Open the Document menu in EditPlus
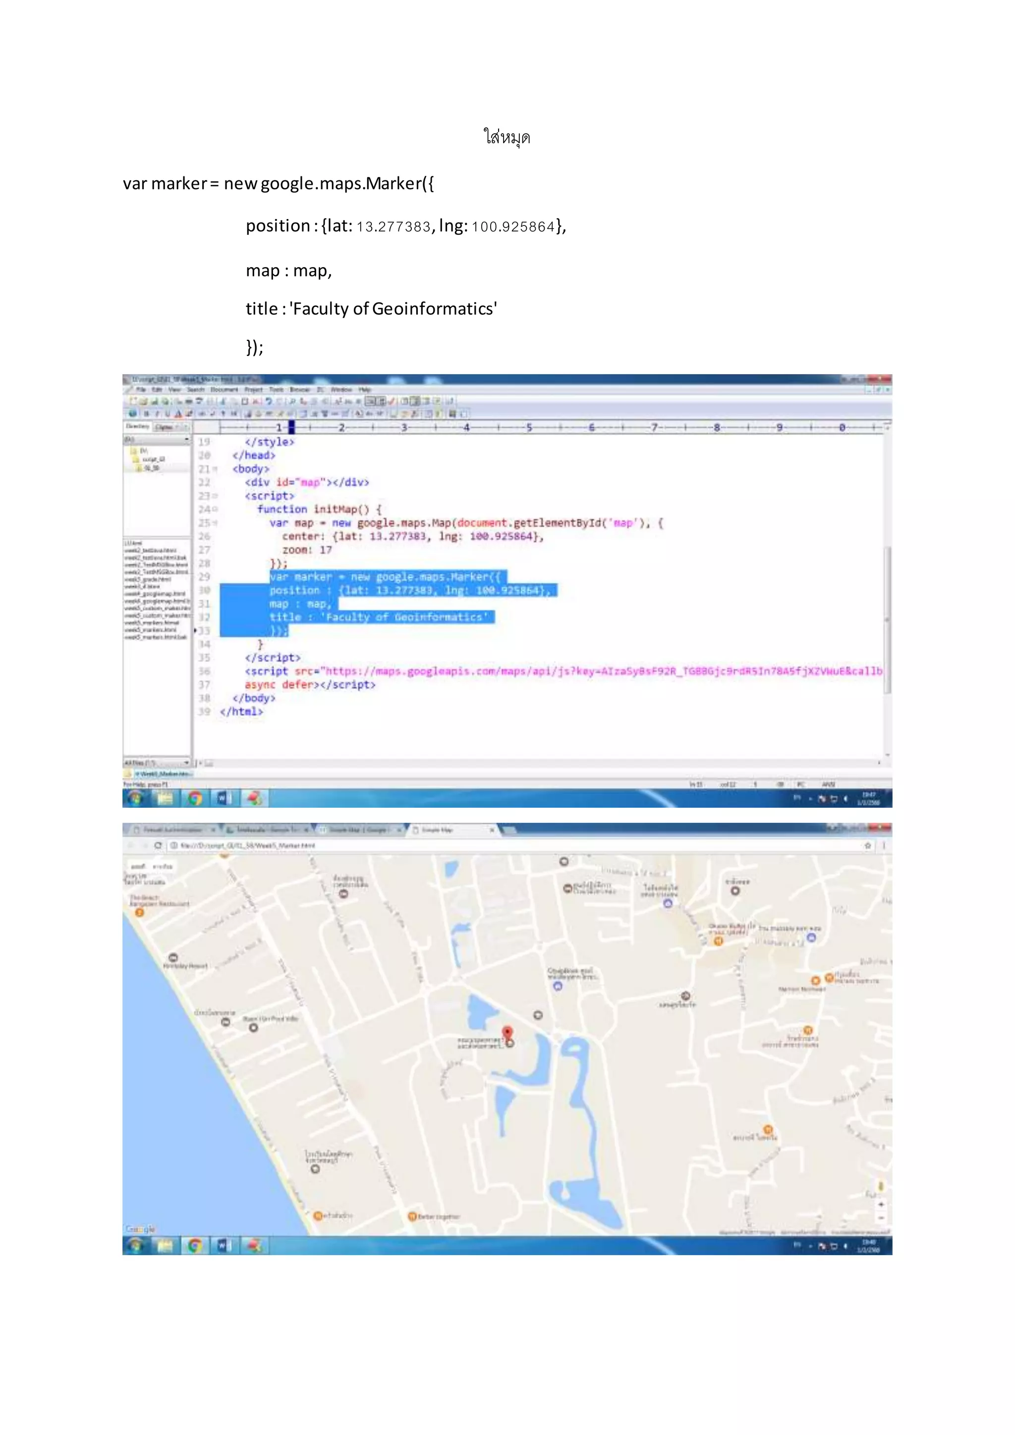Viewport: 1015px width, 1435px height. 224,389
